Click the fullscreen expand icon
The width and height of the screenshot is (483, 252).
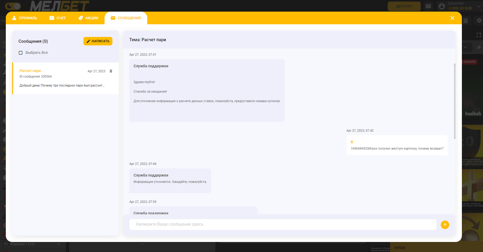tap(479, 35)
